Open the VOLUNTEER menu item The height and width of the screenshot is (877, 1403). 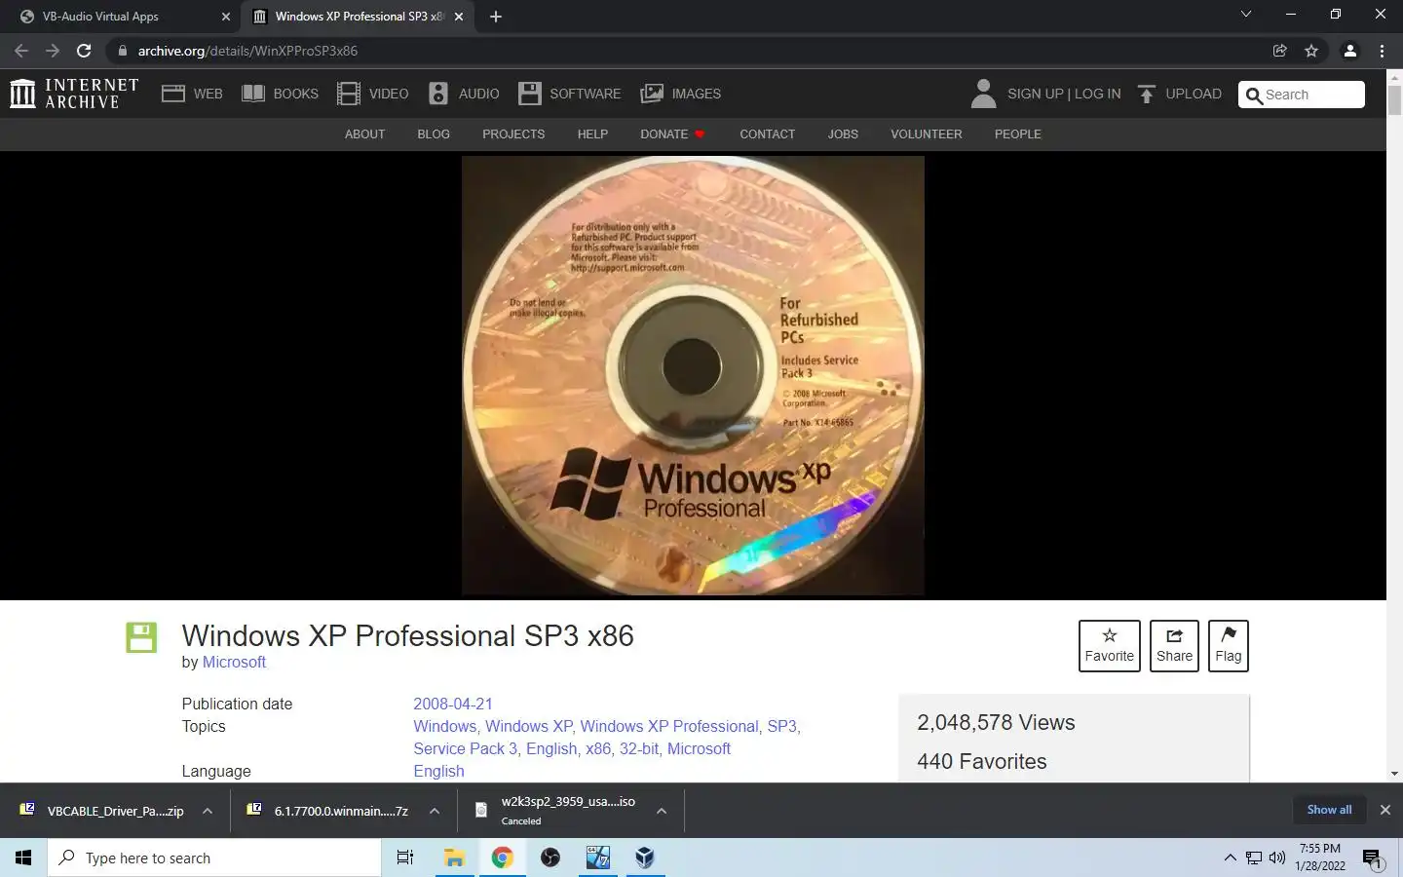click(x=926, y=134)
